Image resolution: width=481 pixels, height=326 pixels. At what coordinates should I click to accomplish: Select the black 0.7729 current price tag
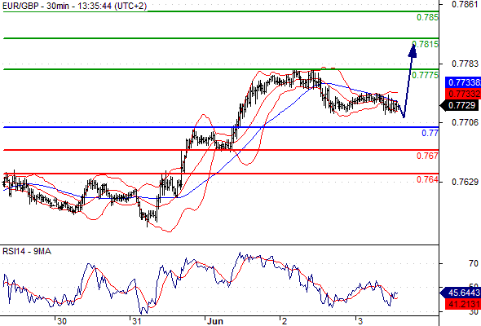pos(460,105)
